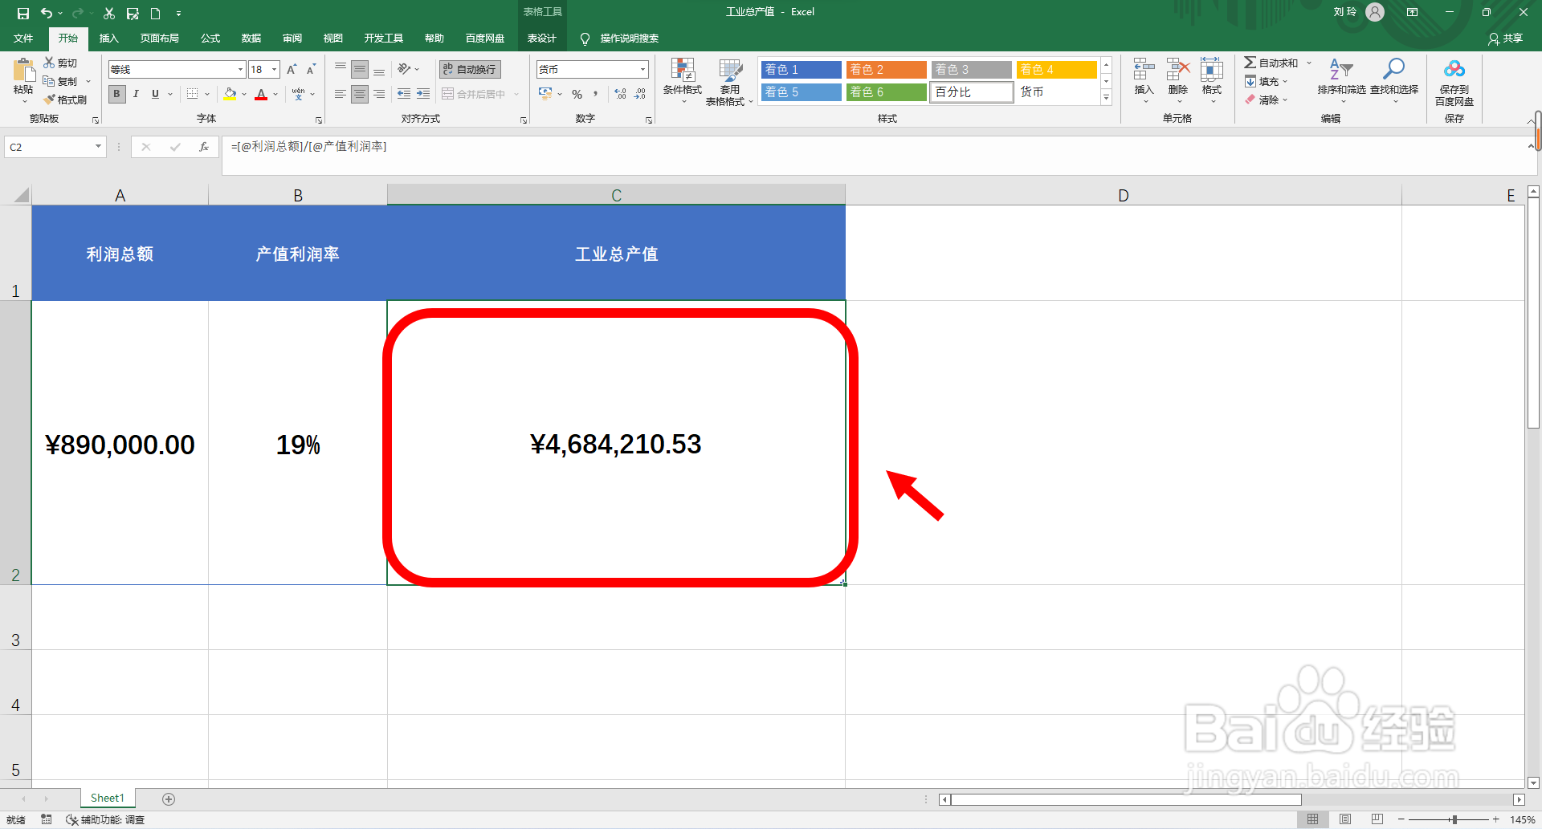This screenshot has width=1542, height=829.
Task: Toggle Wrap Text (自动换行)
Action: tap(471, 70)
